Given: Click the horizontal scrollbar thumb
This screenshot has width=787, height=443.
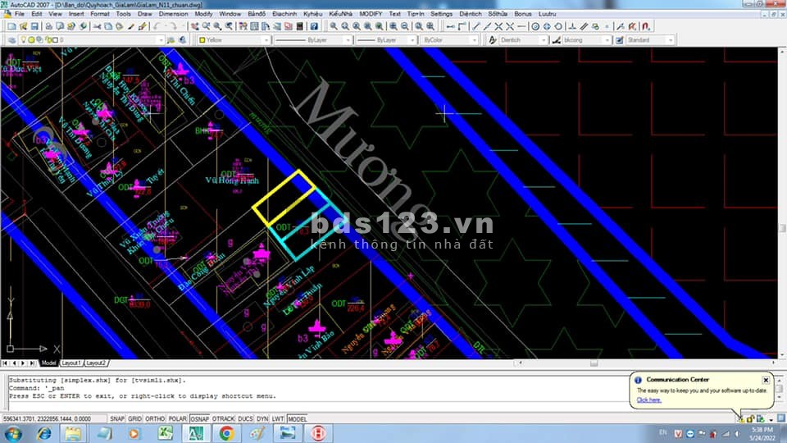Looking at the screenshot, I should coord(594,363).
